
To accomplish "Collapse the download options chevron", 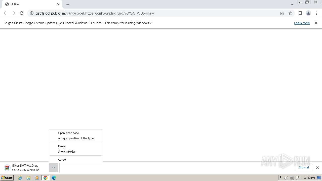I will pos(54,168).
